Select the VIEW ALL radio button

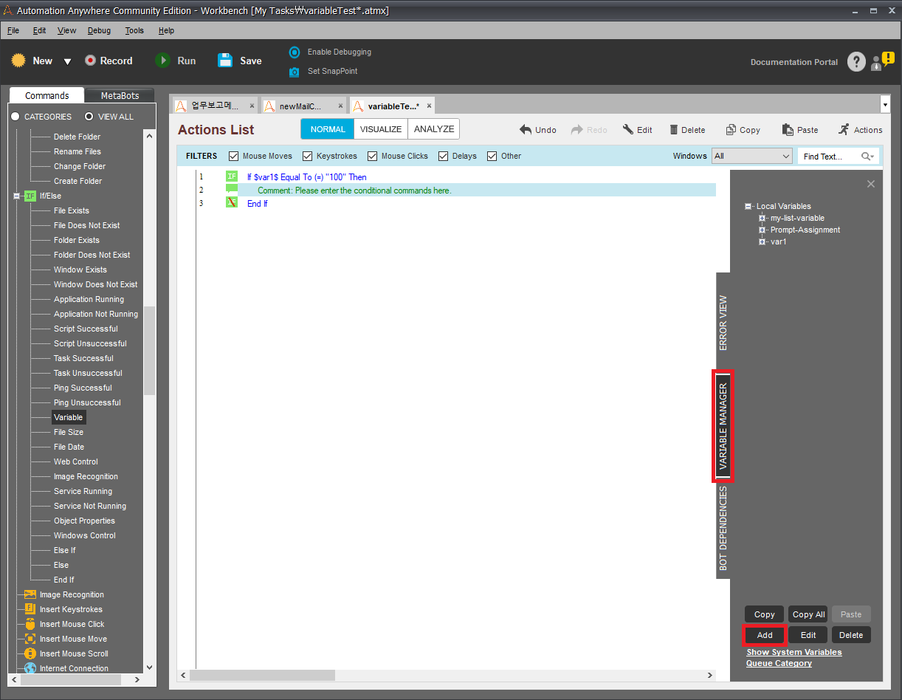[89, 117]
